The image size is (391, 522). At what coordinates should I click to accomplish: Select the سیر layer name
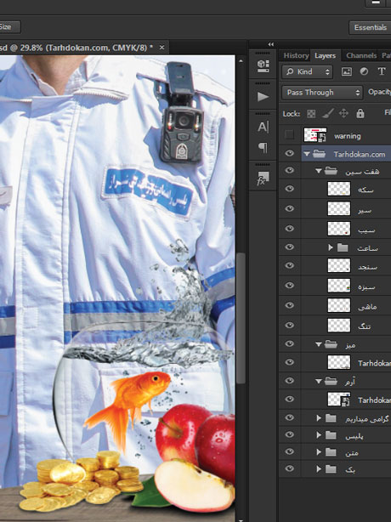(x=365, y=210)
